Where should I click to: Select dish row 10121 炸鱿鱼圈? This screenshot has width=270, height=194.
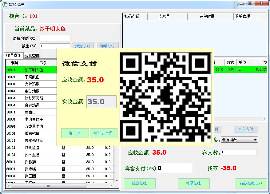coord(60,148)
